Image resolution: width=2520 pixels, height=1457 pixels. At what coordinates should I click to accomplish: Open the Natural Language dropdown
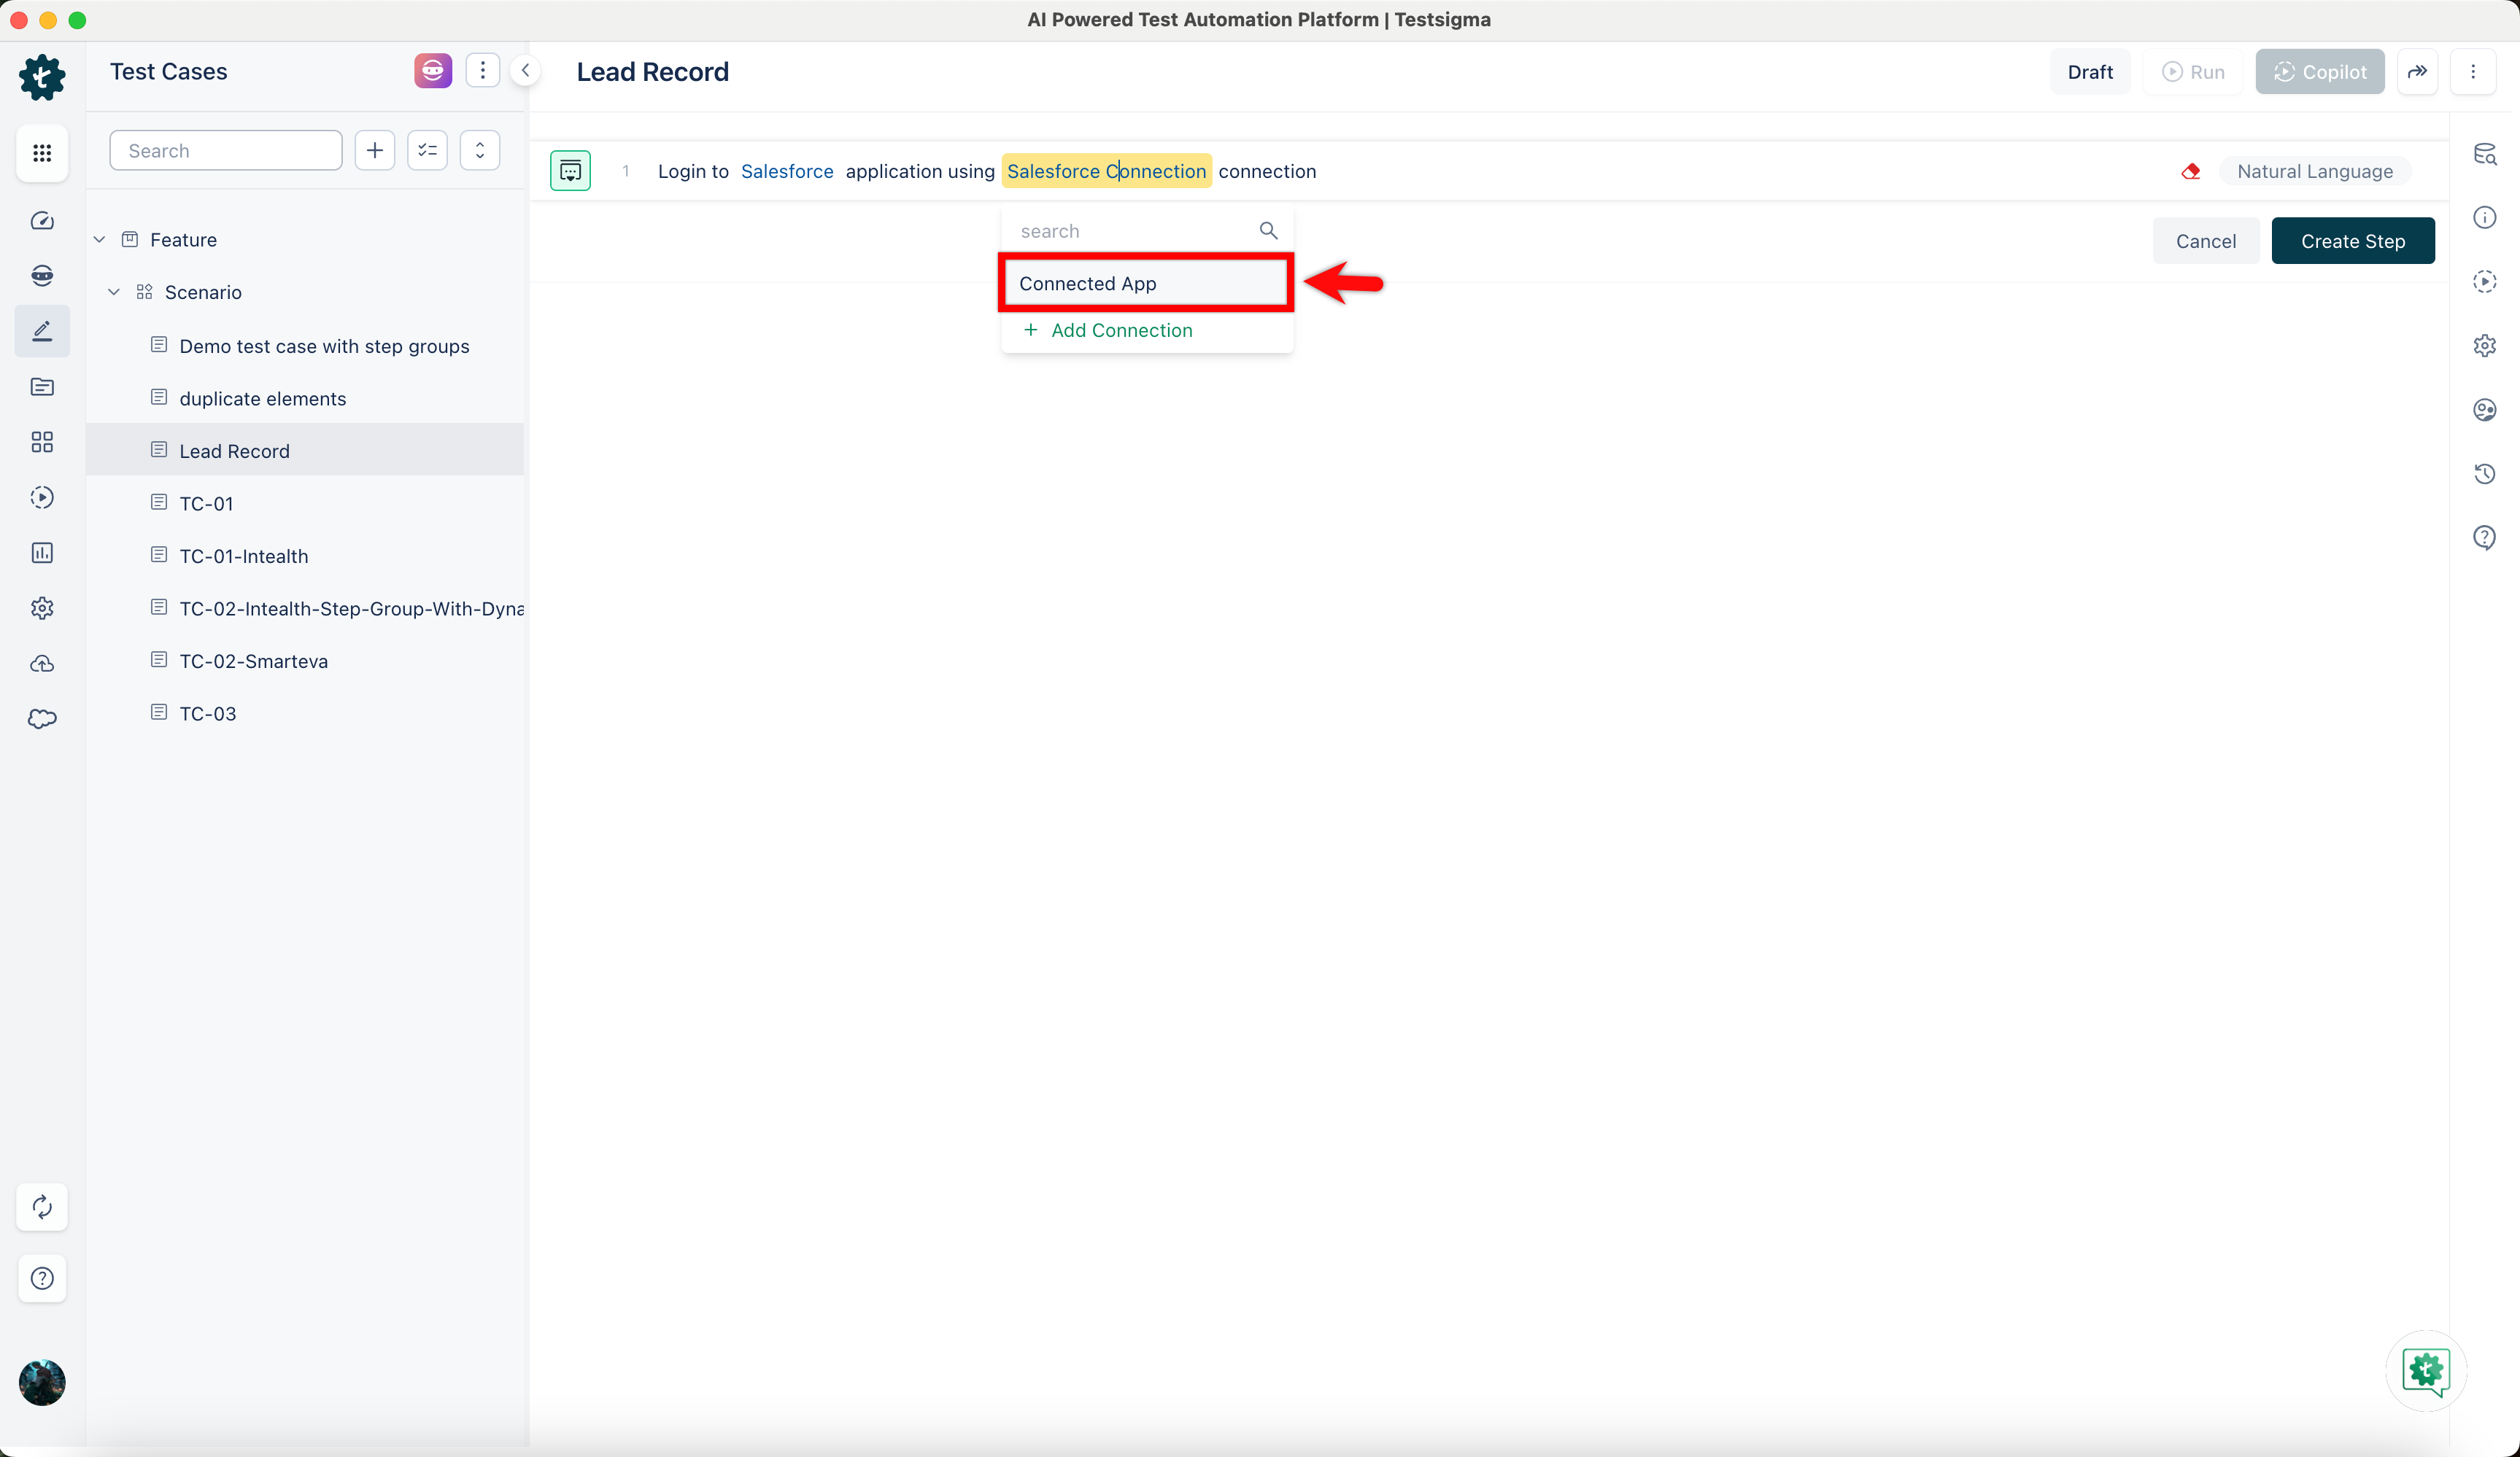tap(2315, 171)
